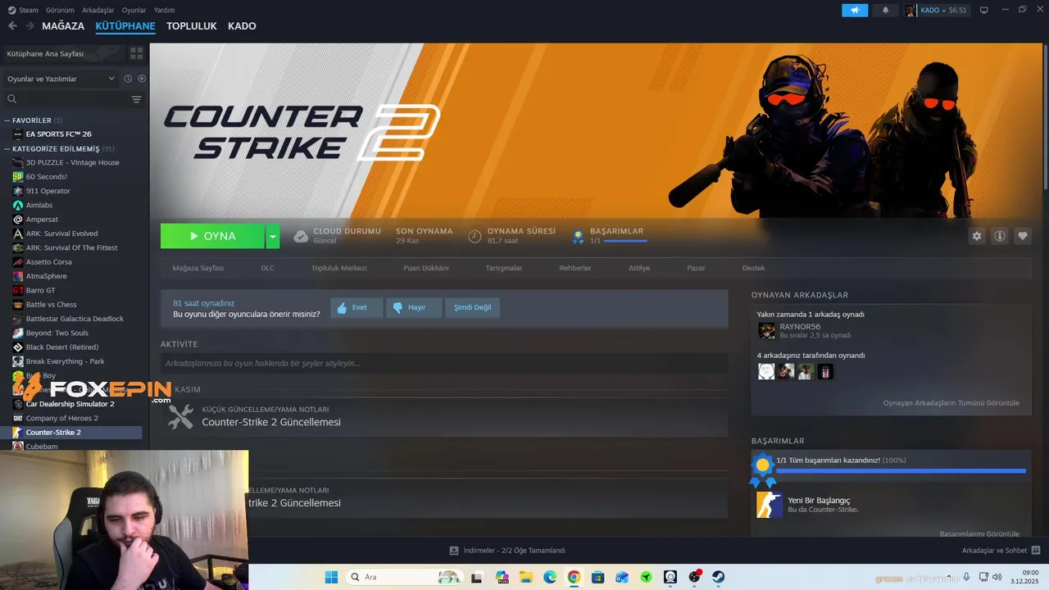
Task: Open game settings gear icon
Action: tap(976, 236)
